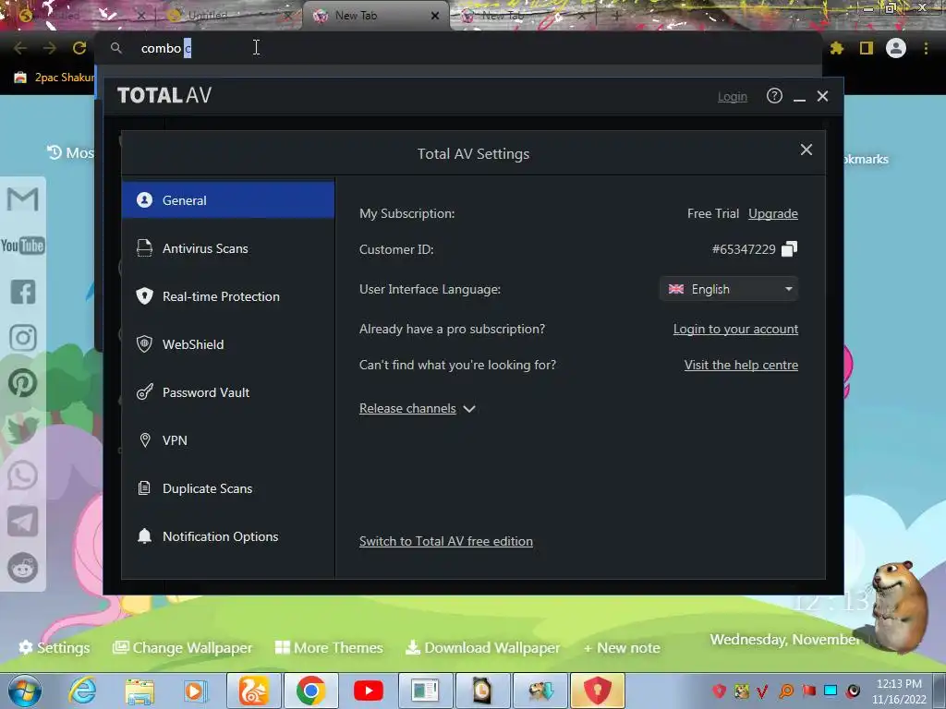Switch to the active New Tab tab
The image size is (946, 709).
tap(377, 16)
